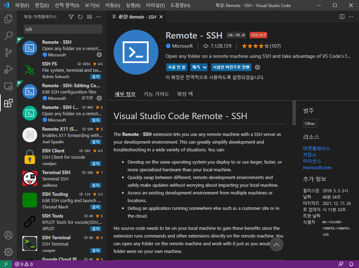The image size is (359, 268).
Task: Select the SSH Tools chain-link icon
Action: (30, 222)
